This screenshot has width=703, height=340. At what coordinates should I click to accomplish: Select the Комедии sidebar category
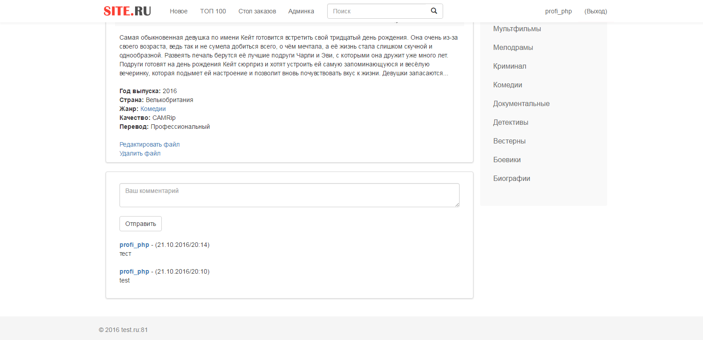coord(508,85)
